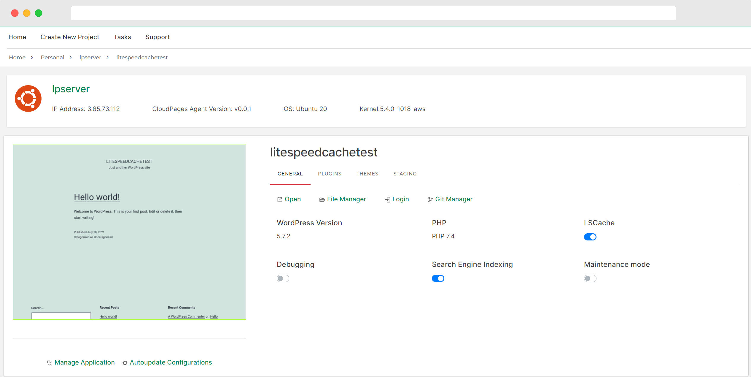
Task: Disable the LSCache toggle
Action: coord(590,237)
